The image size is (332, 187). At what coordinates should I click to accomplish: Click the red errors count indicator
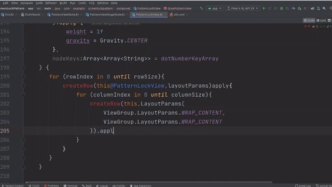[307, 26]
